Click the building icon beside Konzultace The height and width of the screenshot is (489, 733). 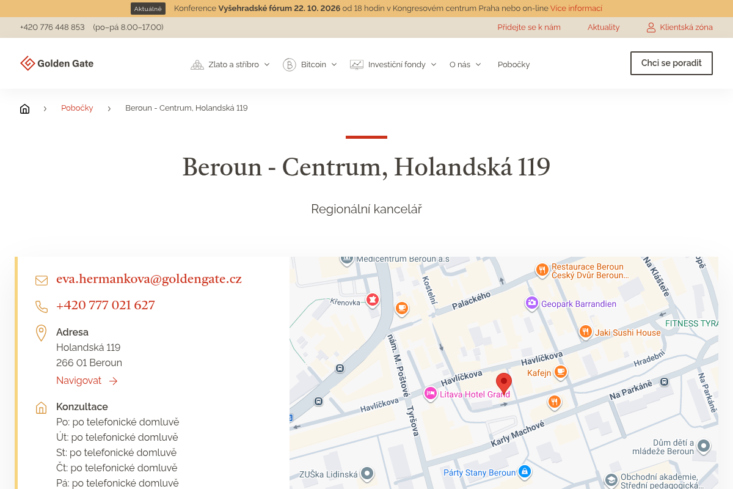pyautogui.click(x=41, y=408)
